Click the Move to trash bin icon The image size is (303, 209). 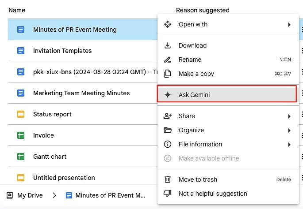(x=168, y=179)
